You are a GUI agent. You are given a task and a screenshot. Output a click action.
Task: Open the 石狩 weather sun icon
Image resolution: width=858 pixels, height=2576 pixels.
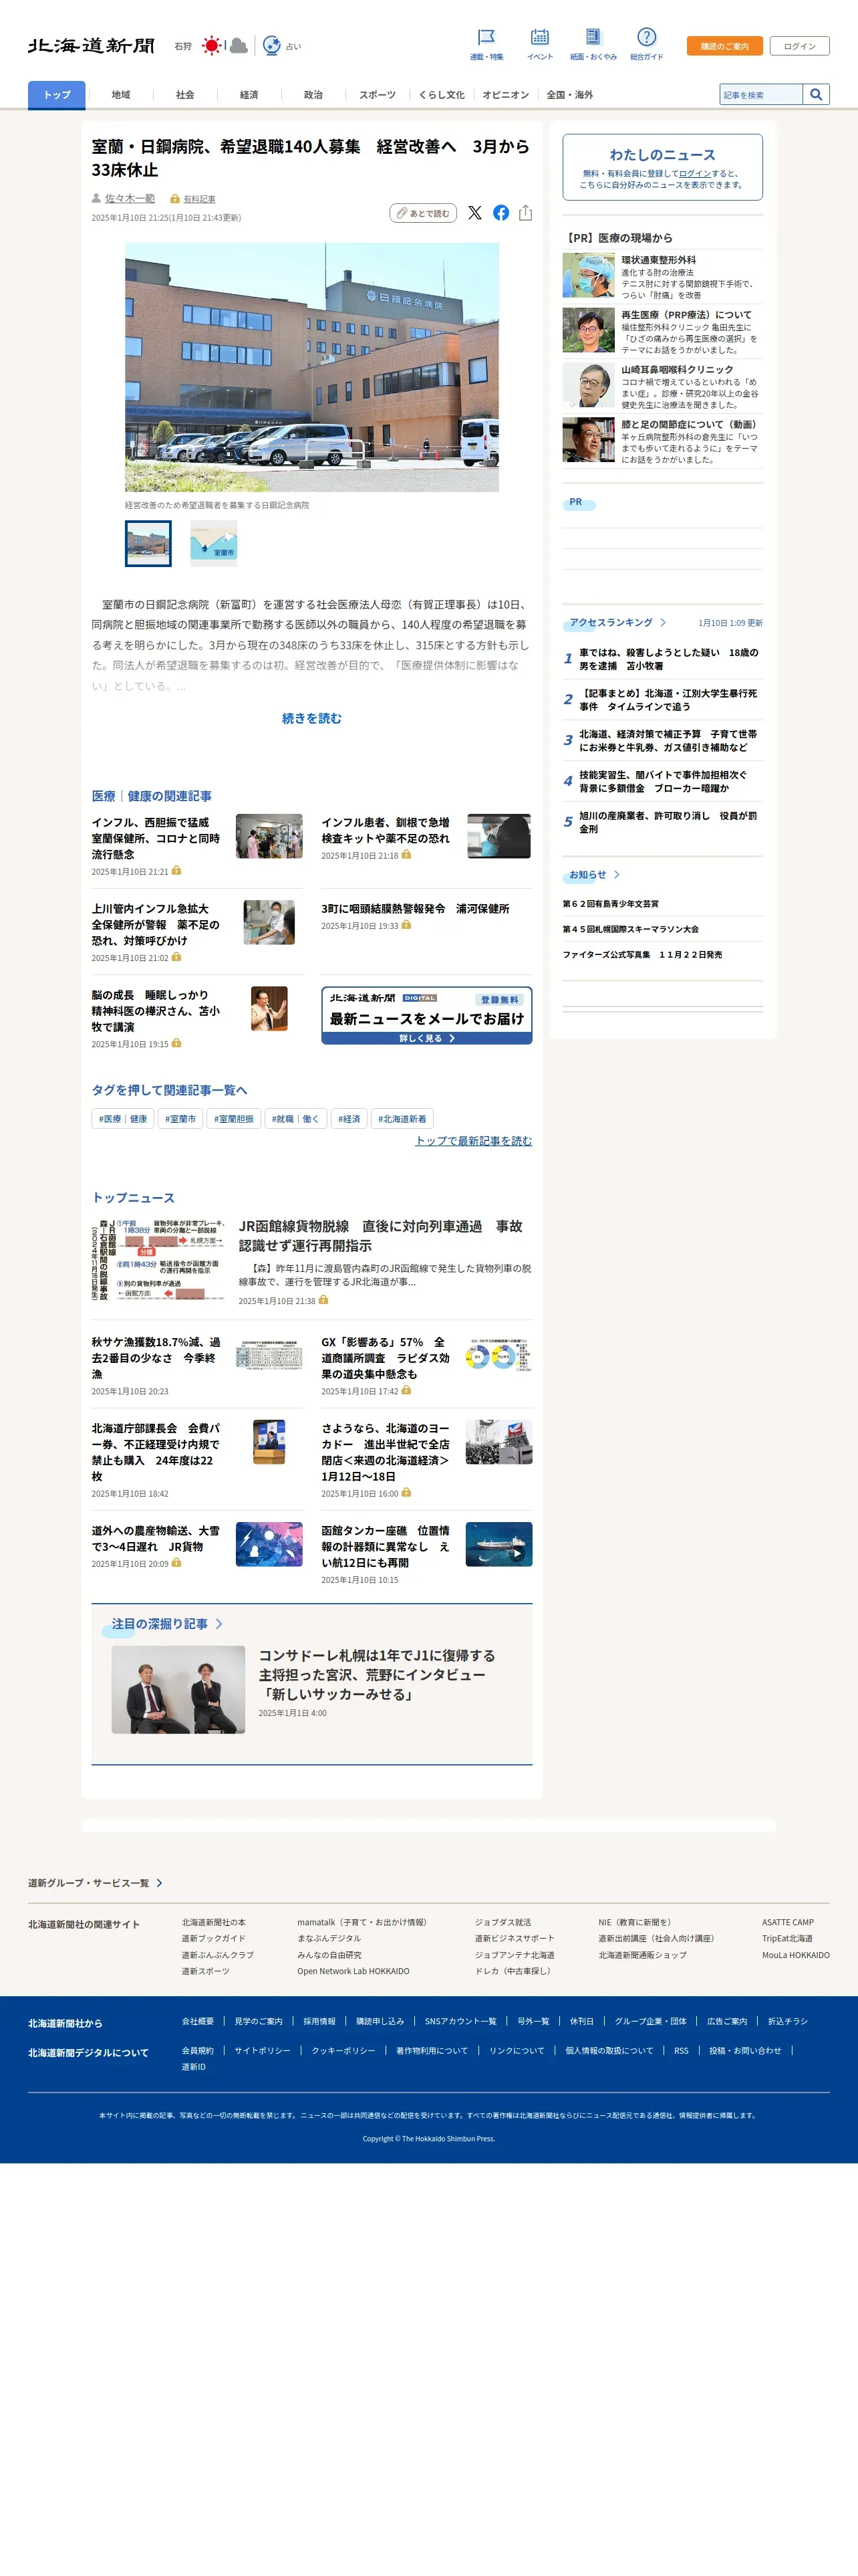click(210, 46)
